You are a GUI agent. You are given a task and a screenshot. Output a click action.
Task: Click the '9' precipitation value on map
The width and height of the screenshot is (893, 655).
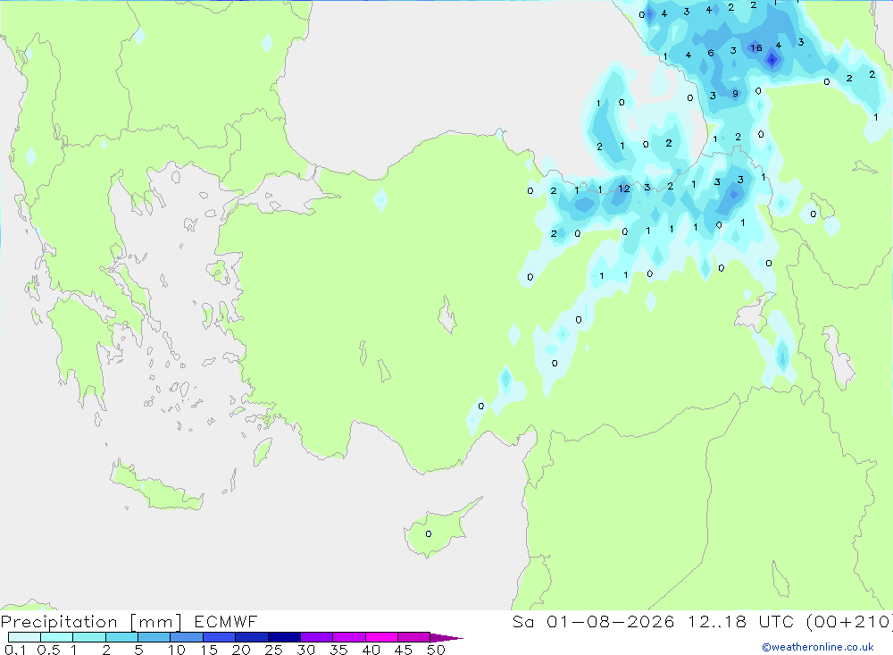(735, 94)
